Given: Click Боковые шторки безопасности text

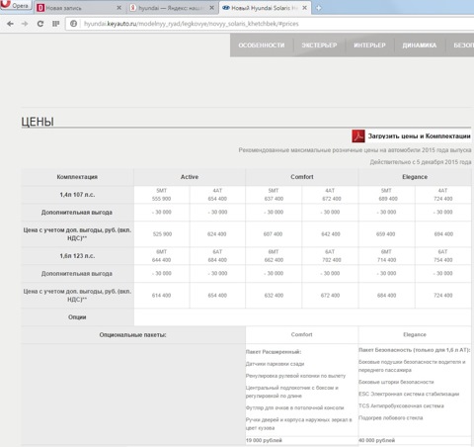Looking at the screenshot, I should point(396,382).
